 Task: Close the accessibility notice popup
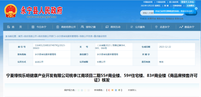point(196,8)
